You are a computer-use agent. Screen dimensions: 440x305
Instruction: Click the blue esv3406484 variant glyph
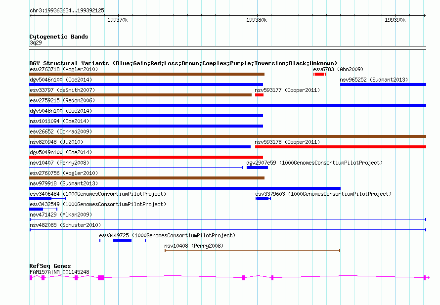coord(47,199)
